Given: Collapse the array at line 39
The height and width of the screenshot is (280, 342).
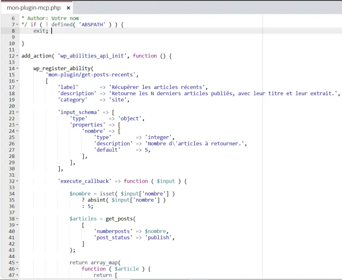Looking at the screenshot, I should (17, 225).
